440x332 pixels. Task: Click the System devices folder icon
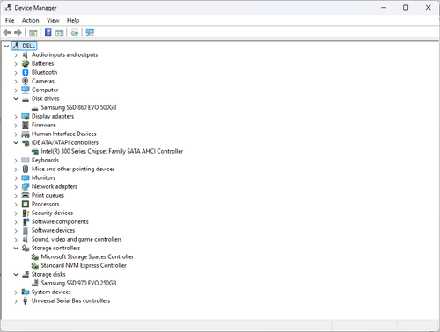[26, 292]
